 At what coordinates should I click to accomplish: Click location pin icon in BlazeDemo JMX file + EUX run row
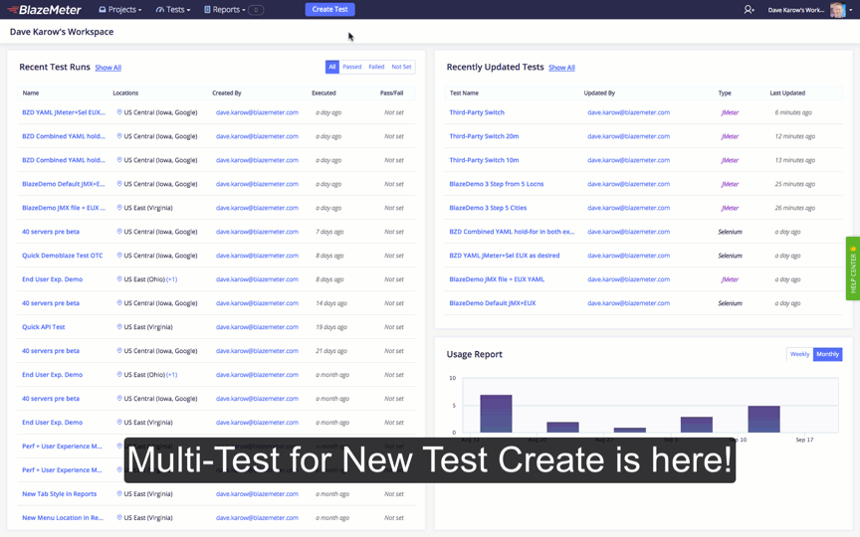(x=119, y=208)
